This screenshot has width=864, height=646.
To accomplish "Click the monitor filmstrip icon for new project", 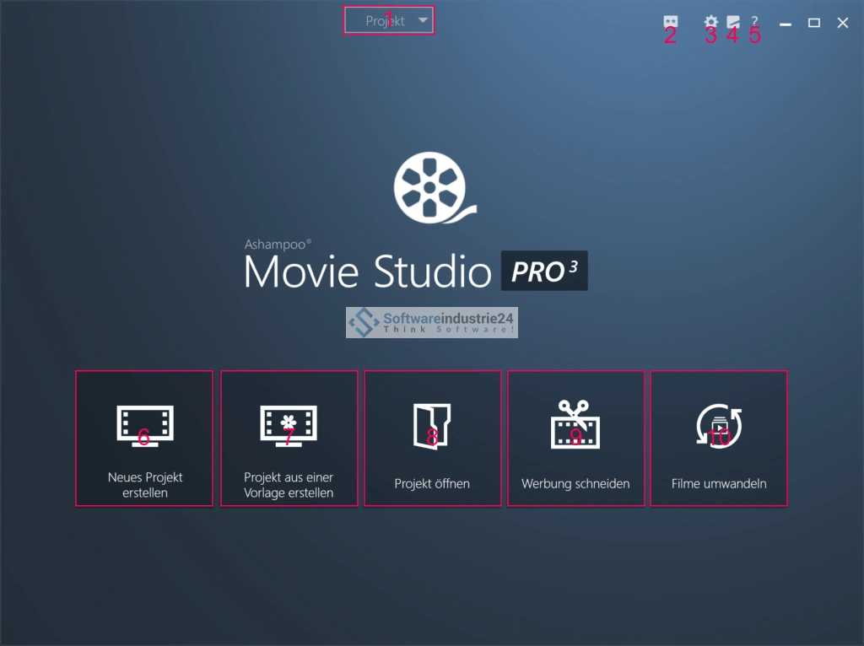I will [x=144, y=426].
